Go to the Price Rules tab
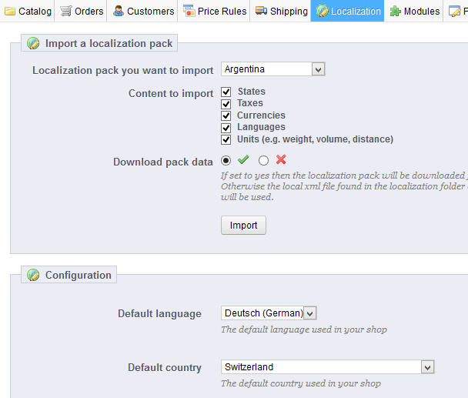The width and height of the screenshot is (468, 398). point(214,11)
